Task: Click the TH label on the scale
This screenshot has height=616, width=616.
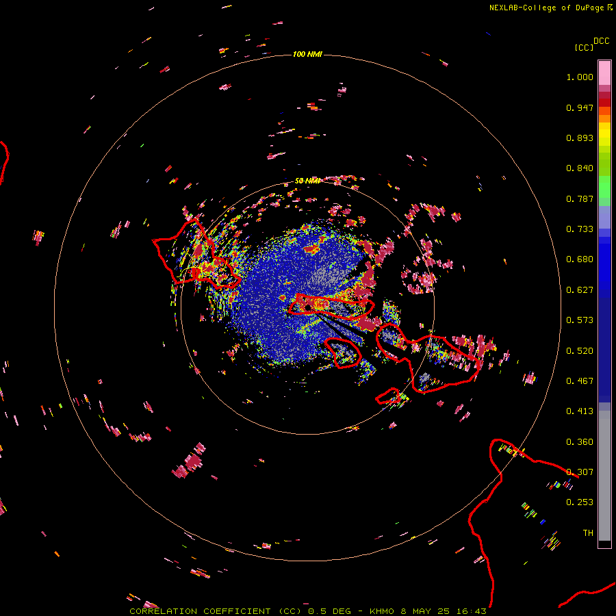Action: point(588,533)
